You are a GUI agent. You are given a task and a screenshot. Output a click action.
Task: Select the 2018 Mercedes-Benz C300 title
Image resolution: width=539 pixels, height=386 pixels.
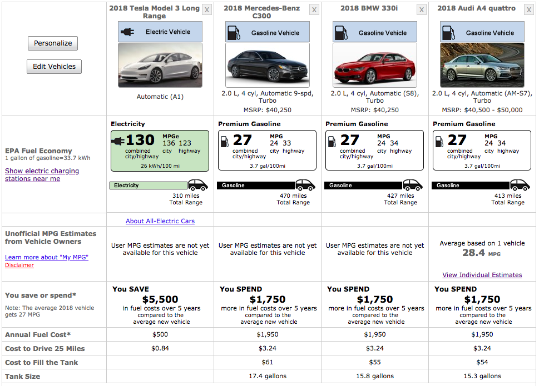261,12
